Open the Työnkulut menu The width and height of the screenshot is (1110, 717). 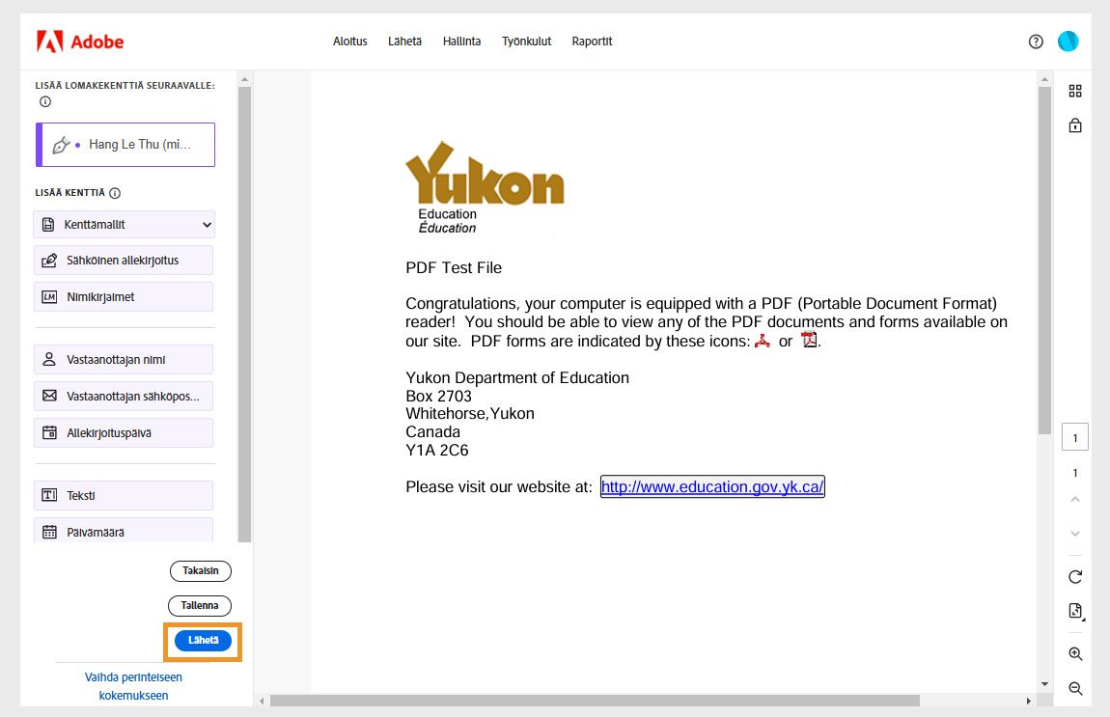point(526,41)
